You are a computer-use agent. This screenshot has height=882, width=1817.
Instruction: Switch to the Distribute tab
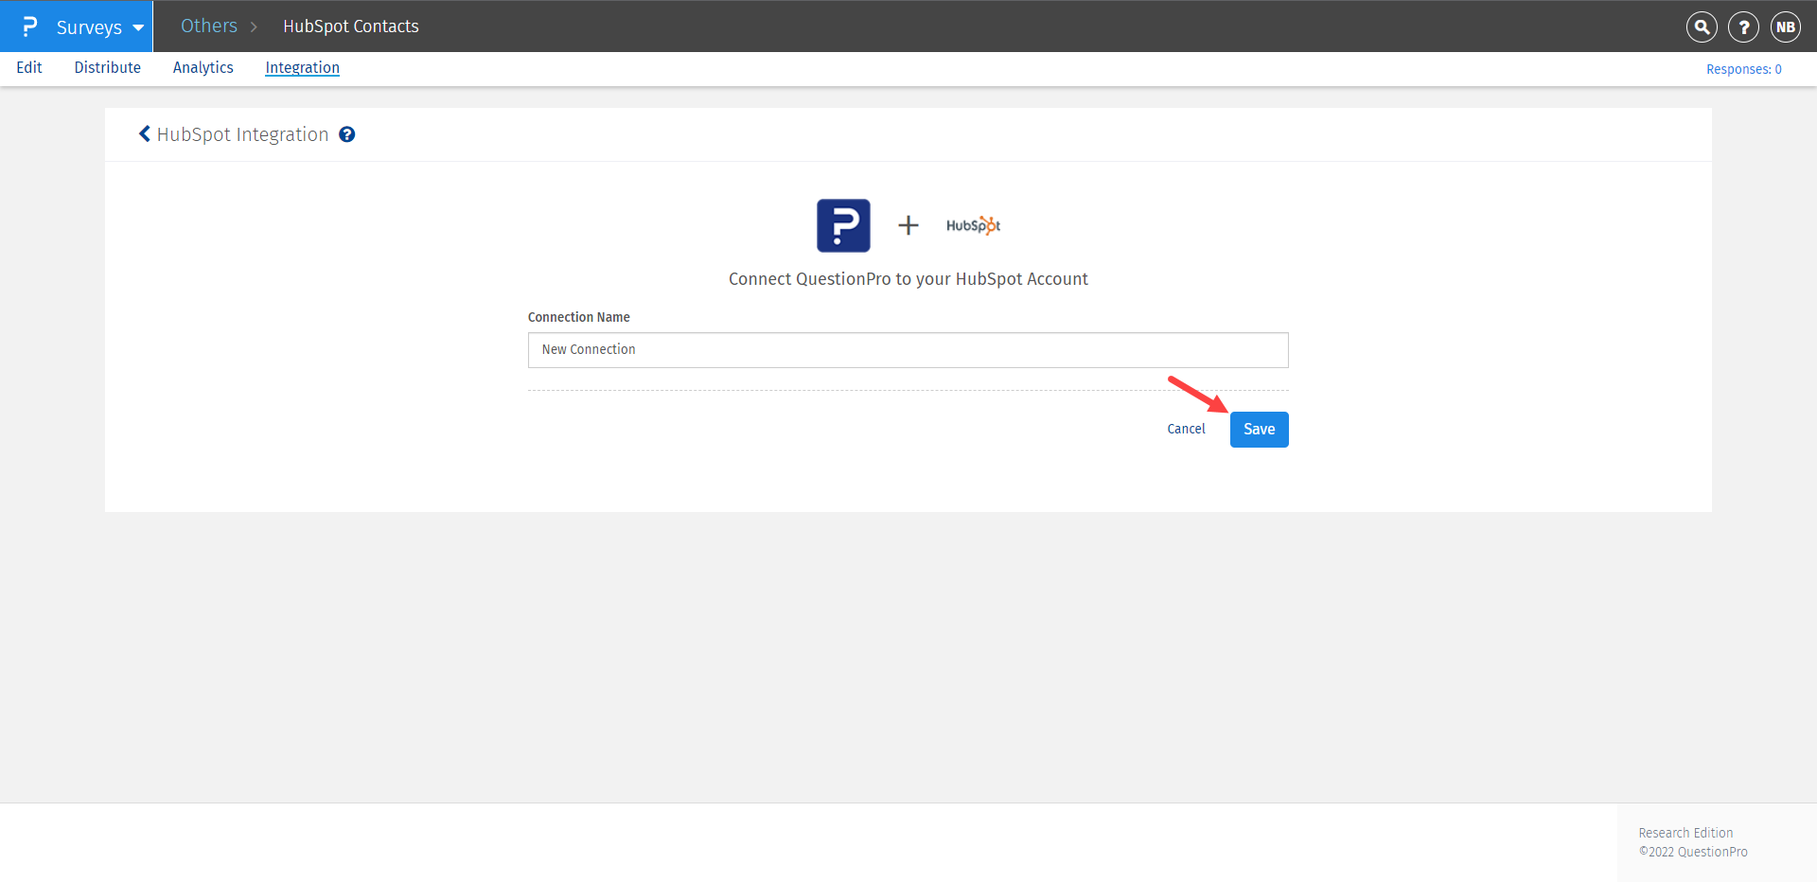[x=108, y=67]
